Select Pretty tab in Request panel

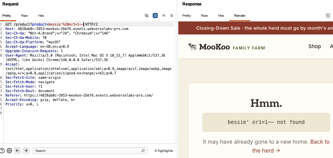(x=6, y=15)
